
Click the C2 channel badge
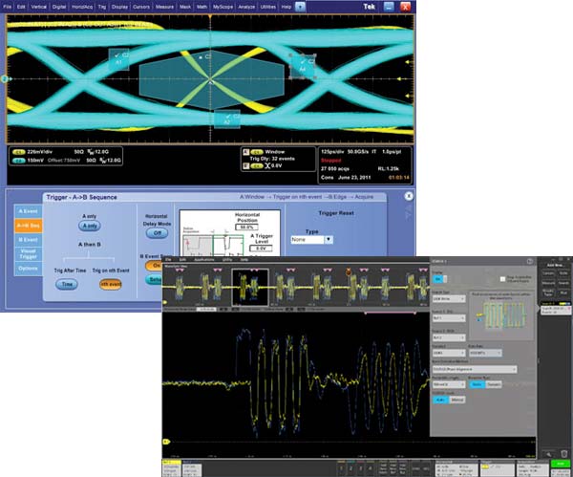click(x=18, y=162)
